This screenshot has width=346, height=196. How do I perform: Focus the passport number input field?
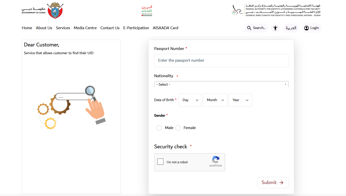click(x=221, y=60)
